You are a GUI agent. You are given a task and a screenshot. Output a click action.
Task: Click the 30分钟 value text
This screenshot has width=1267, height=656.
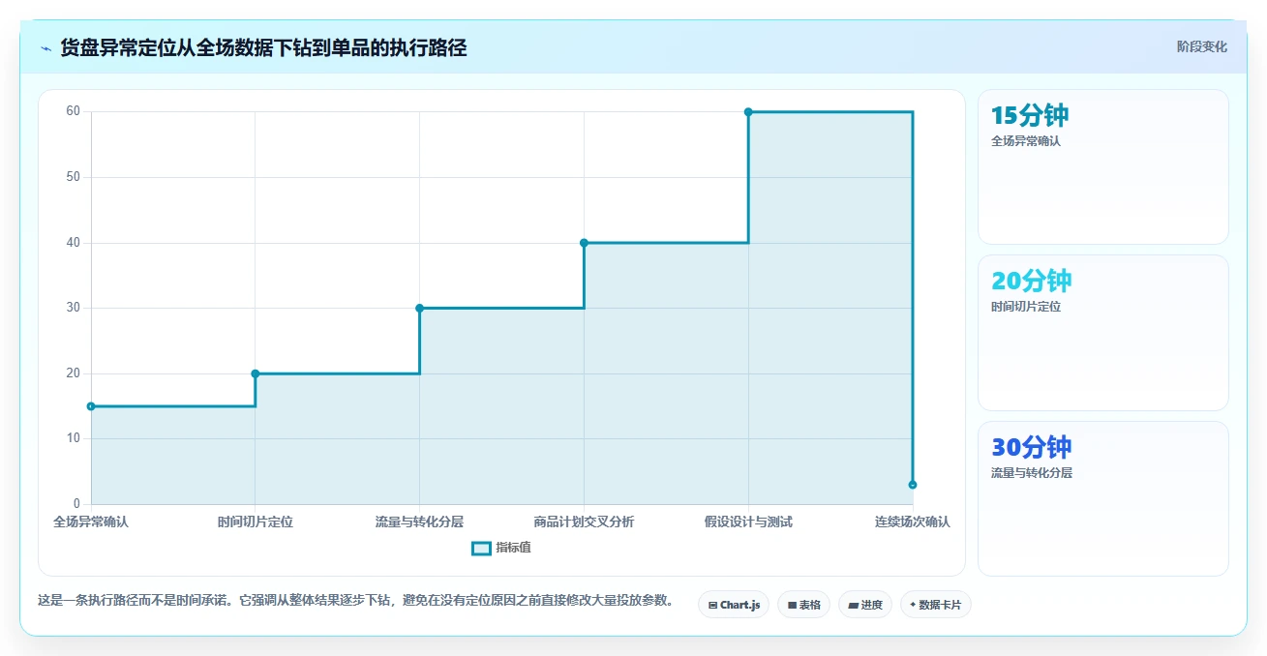(x=1032, y=447)
